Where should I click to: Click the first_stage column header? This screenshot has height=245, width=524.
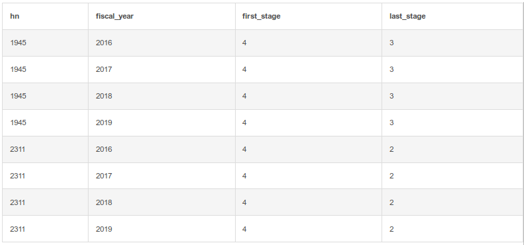click(x=261, y=16)
